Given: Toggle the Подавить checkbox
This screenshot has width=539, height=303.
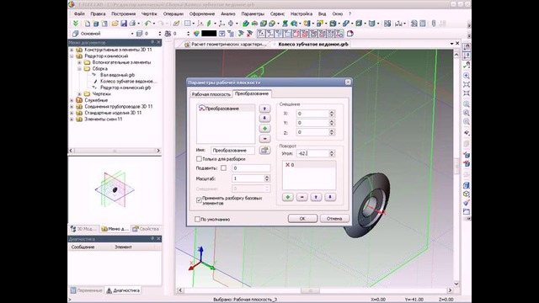Looking at the screenshot, I should (223, 168).
